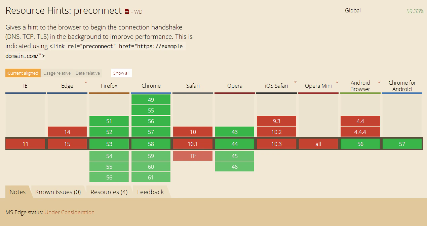Click the Firefox column header
Image resolution: width=427 pixels, height=226 pixels.
click(109, 86)
